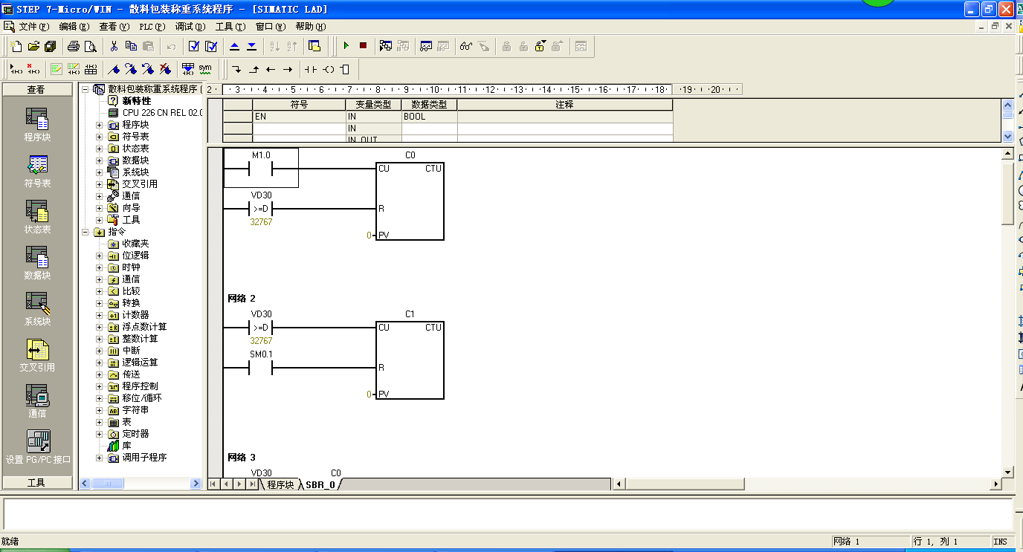Expand the 数据块 tree node

point(100,160)
